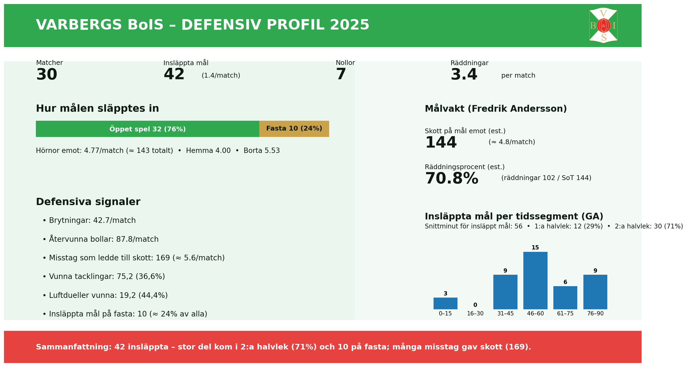The width and height of the screenshot is (687, 367).
Task: Click the 0–15 minute bar showing 3
Action: pyautogui.click(x=445, y=303)
